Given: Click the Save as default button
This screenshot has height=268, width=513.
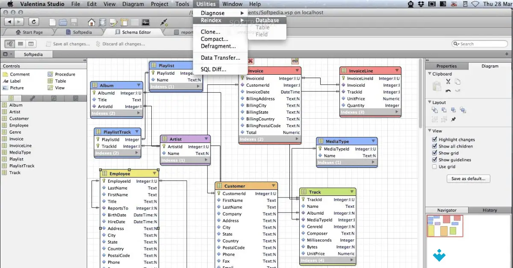Looking at the screenshot, I should tap(468, 179).
